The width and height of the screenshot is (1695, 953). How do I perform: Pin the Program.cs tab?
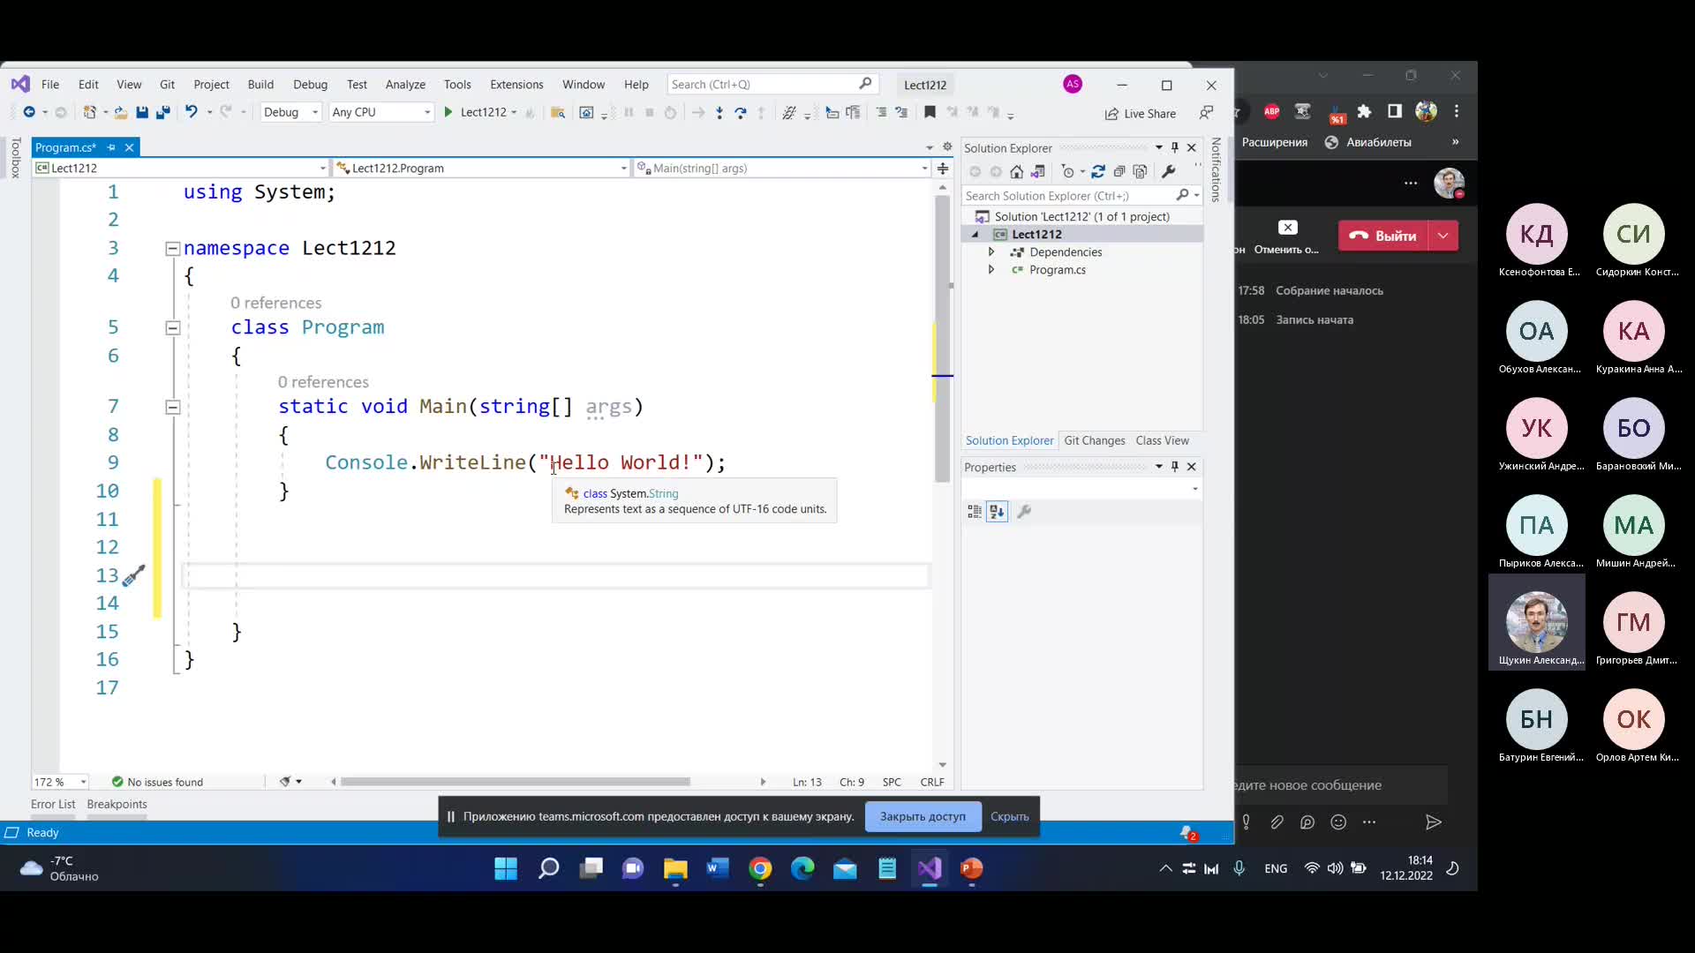(x=111, y=147)
